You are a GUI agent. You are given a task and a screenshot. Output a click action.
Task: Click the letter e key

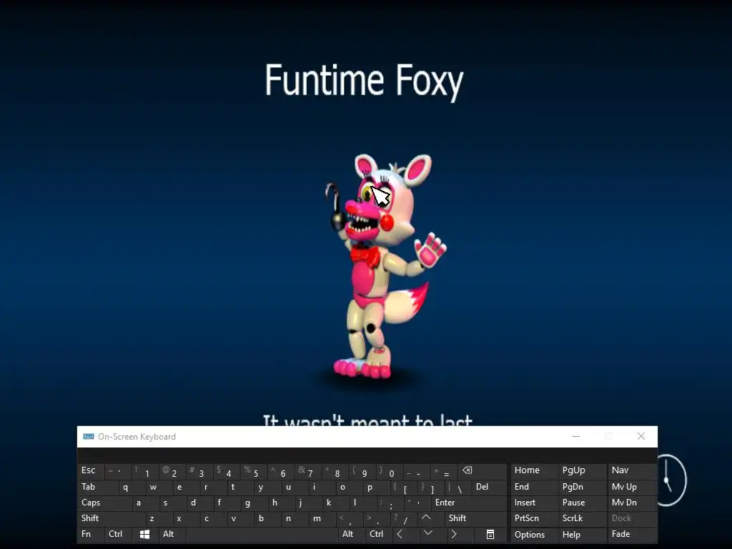click(x=185, y=486)
